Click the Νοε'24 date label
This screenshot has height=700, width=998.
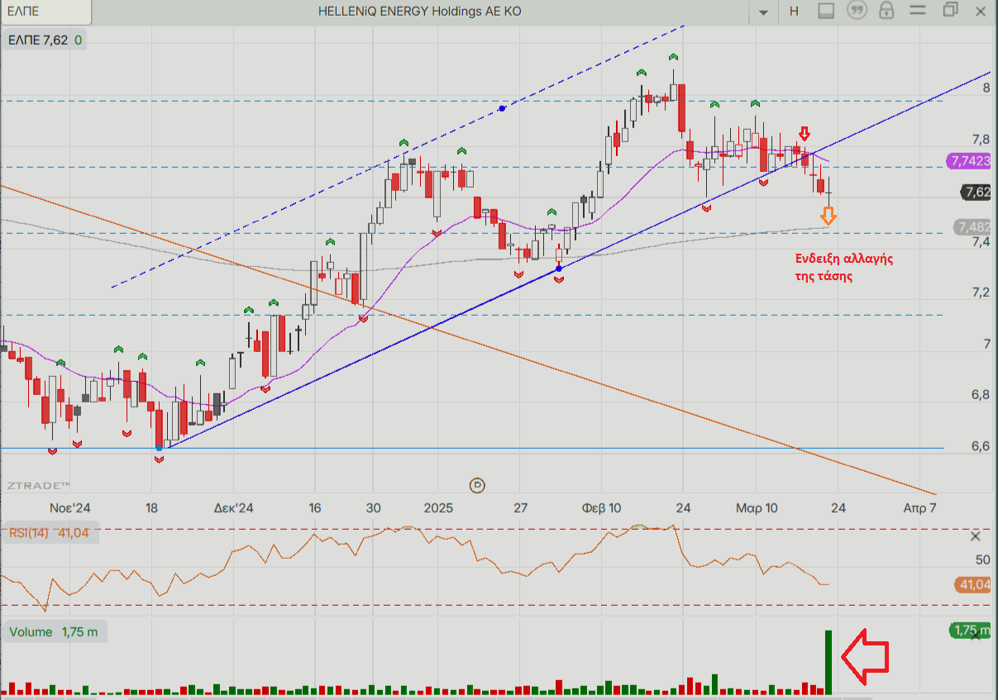pyautogui.click(x=69, y=507)
